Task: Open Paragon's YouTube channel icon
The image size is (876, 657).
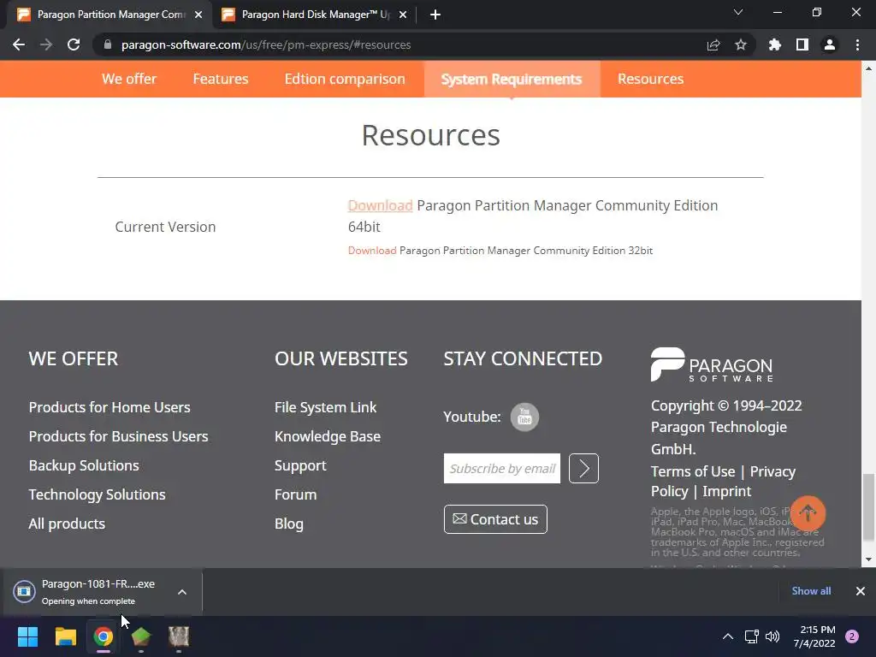Action: point(524,417)
